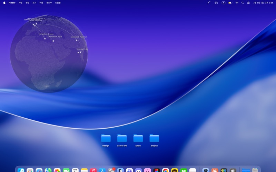Image resolution: width=276 pixels, height=172 pixels.
Task: Open the 편집 menu
Action: [x=28, y=3]
